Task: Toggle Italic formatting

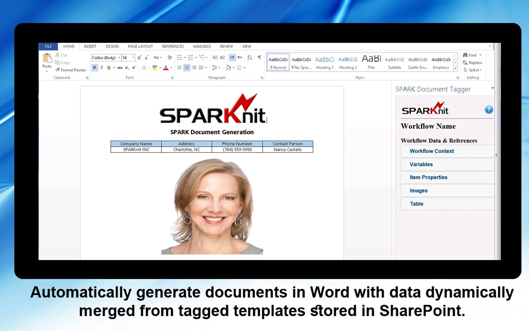Action: (102, 68)
